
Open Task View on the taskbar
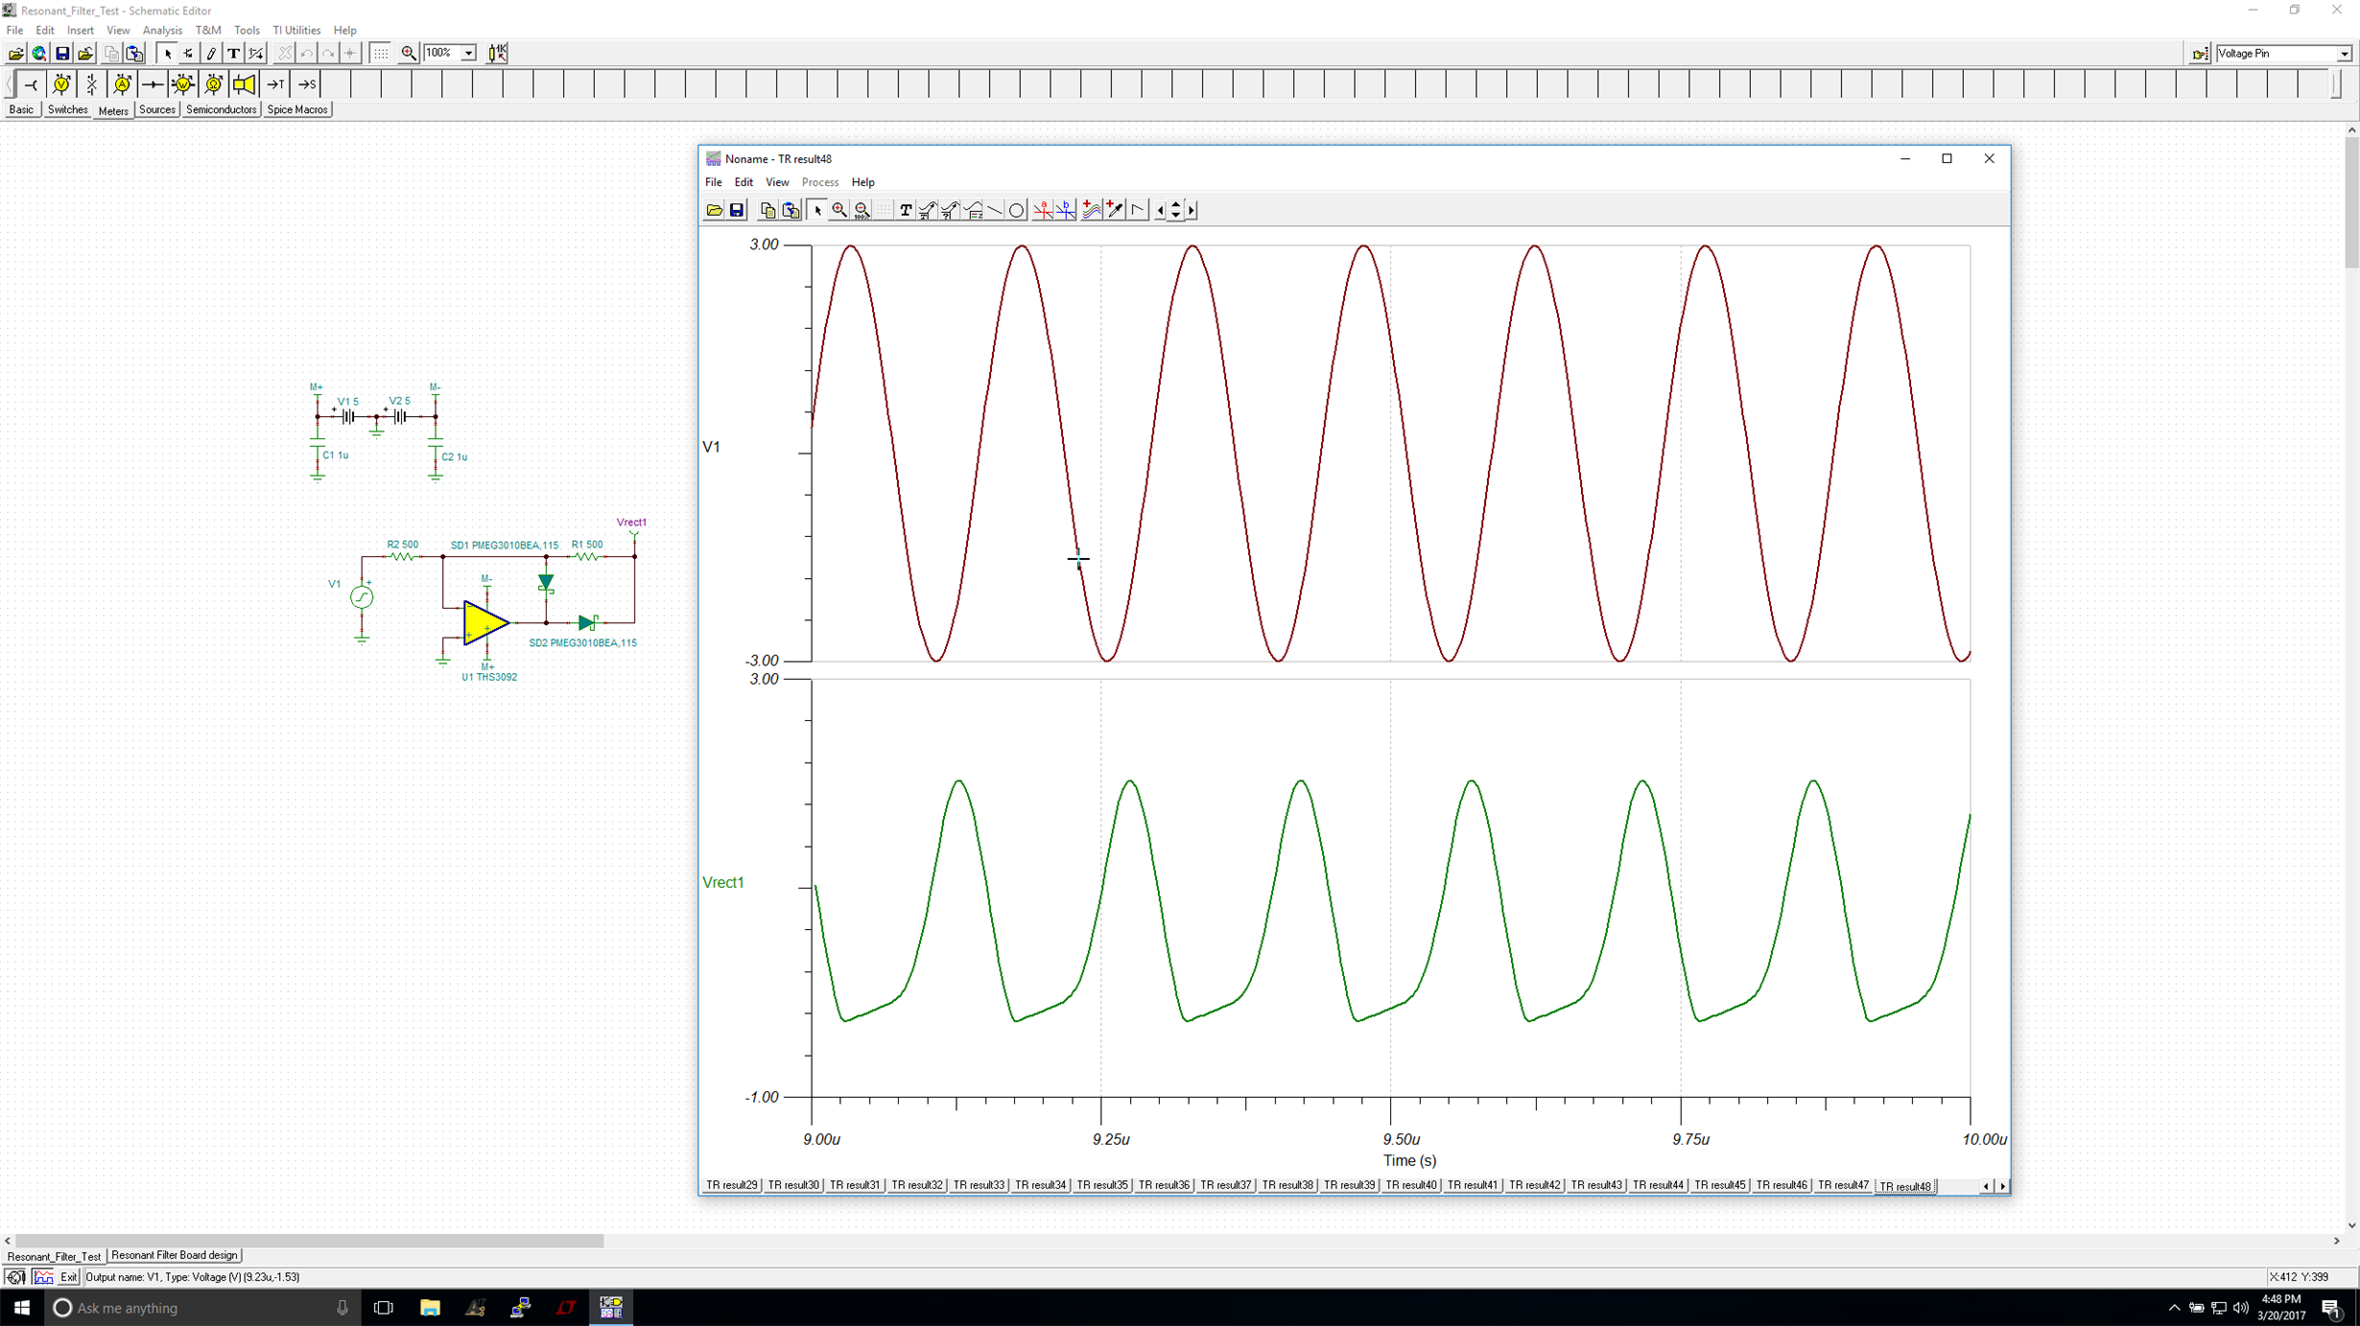(x=384, y=1308)
